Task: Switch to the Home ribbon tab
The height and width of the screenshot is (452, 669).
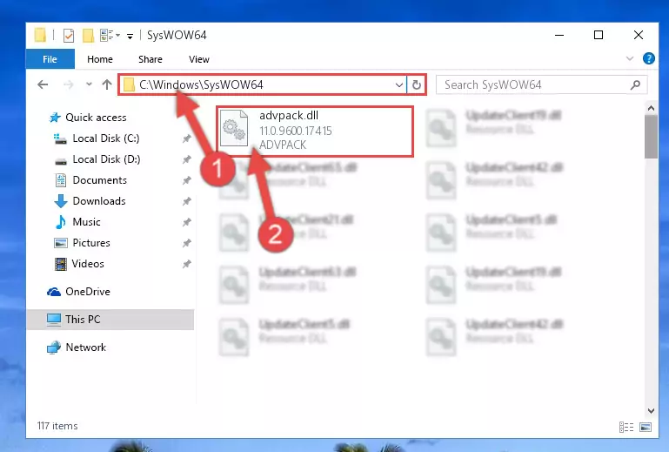Action: click(100, 59)
